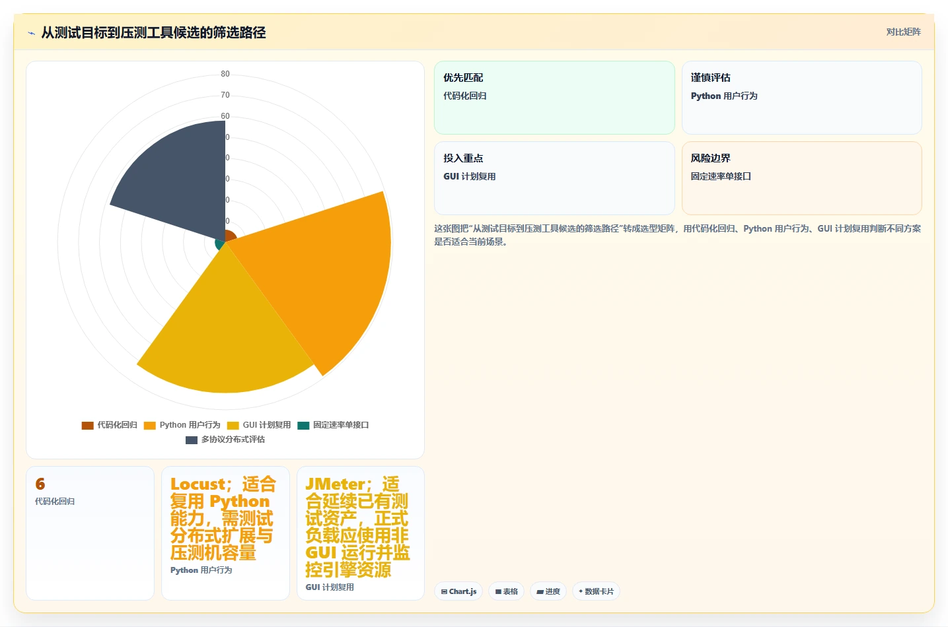Click the title 从测试目标到压测工具候选的筛选路径
Screen dimensions: 948x627
153,32
